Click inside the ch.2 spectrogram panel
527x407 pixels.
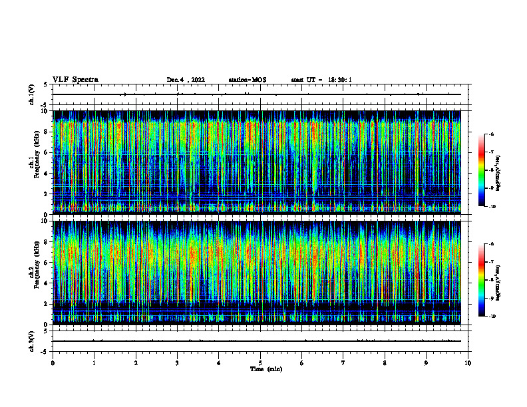click(257, 273)
